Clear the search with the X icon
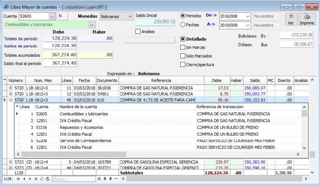 point(99,179)
